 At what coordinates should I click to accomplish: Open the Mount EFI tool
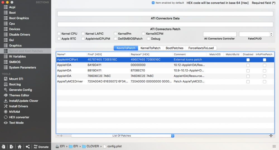tap(16, 79)
